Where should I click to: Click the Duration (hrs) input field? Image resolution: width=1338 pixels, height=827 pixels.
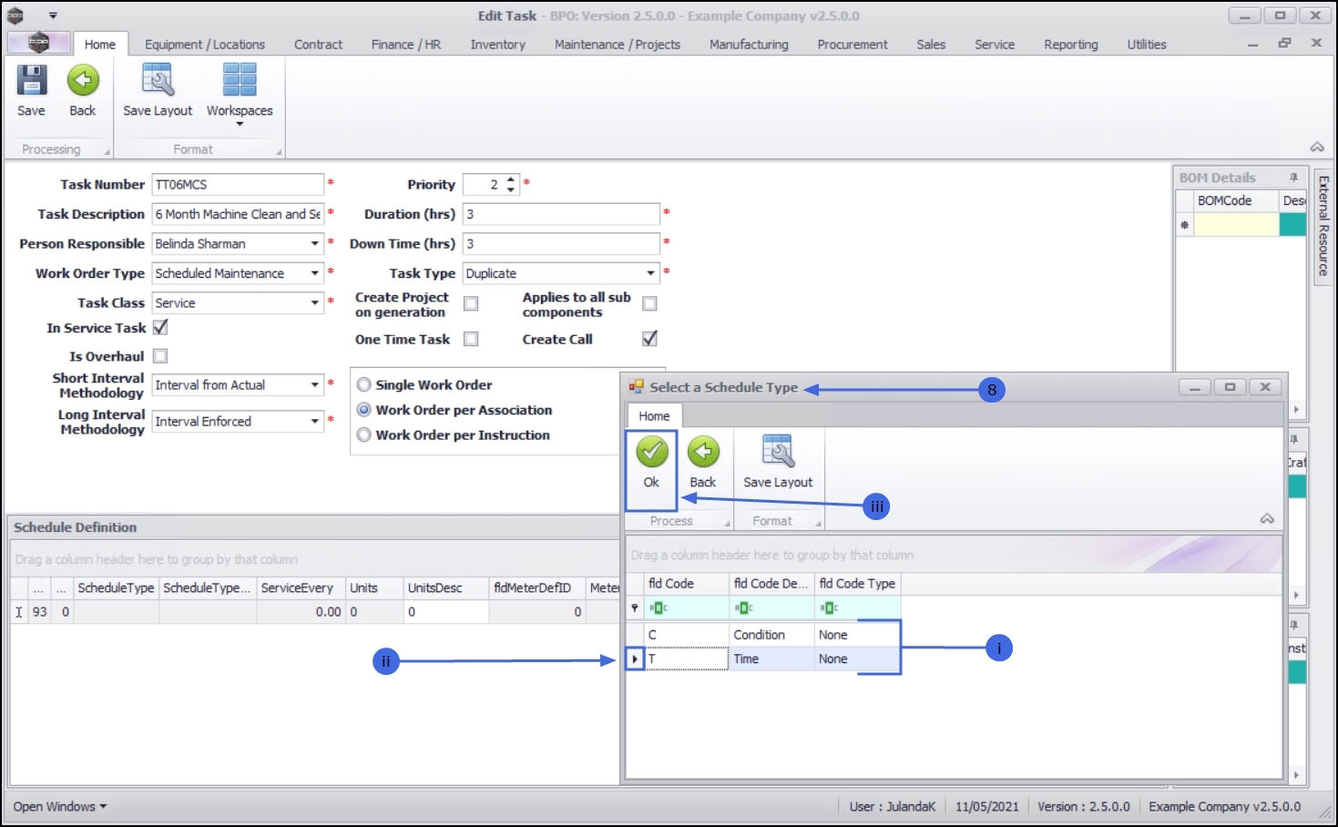[x=561, y=215]
